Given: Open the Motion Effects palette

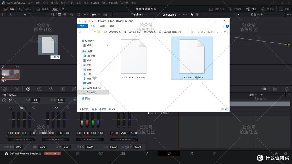Looking at the screenshot, I should (63, 89).
